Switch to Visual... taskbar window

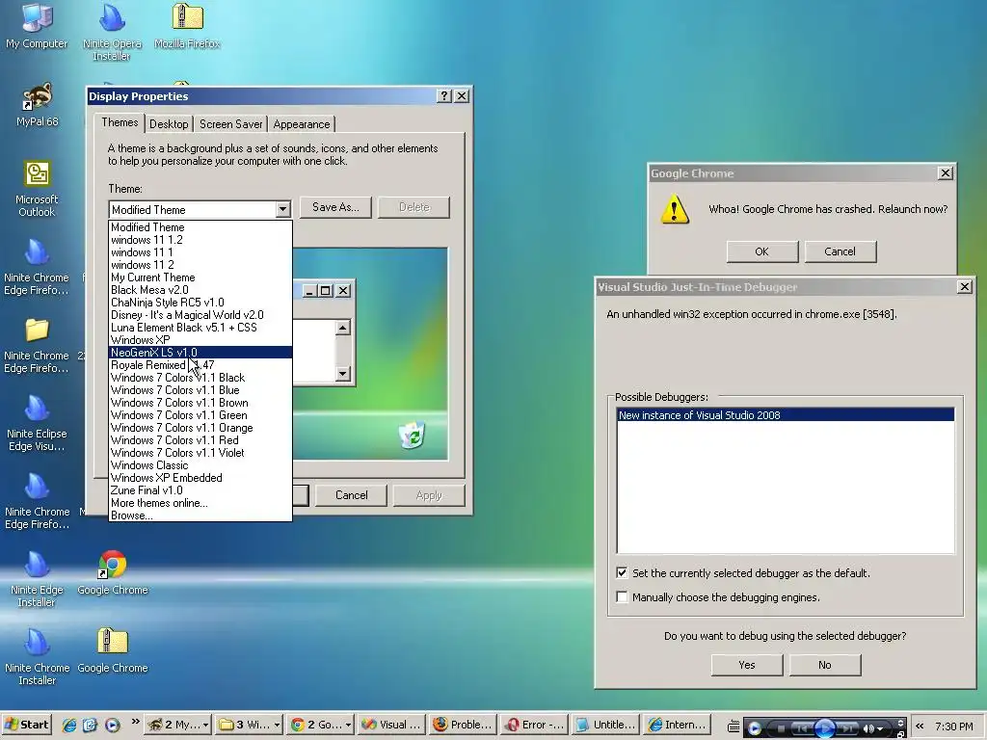click(391, 725)
